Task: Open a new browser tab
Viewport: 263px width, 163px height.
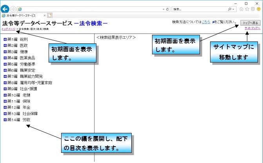Action: tap(50, 16)
